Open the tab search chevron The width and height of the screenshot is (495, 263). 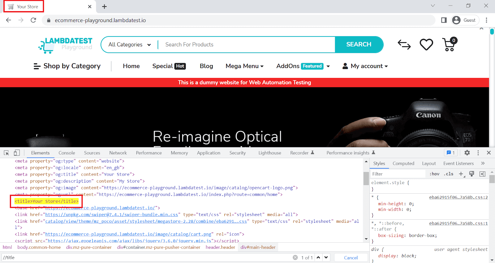tap(433, 6)
